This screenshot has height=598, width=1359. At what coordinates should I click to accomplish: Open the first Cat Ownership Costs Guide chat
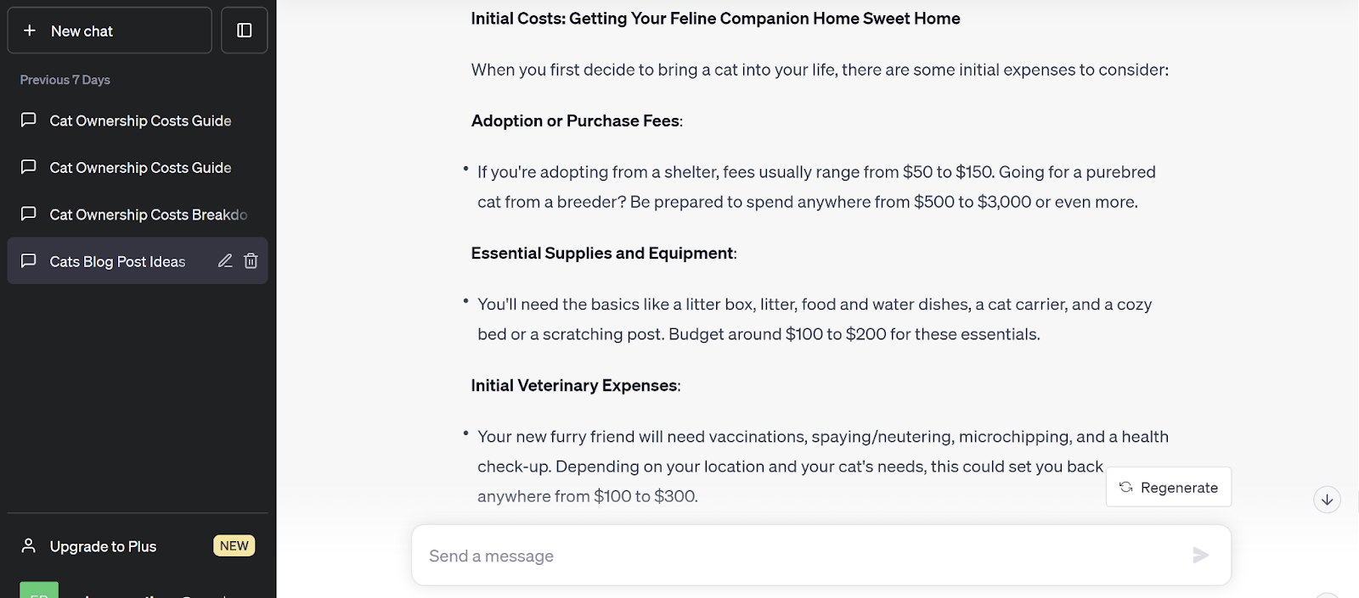pyautogui.click(x=140, y=120)
